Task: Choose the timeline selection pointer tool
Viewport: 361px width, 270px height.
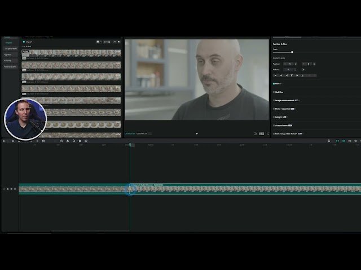Action: 4,141
